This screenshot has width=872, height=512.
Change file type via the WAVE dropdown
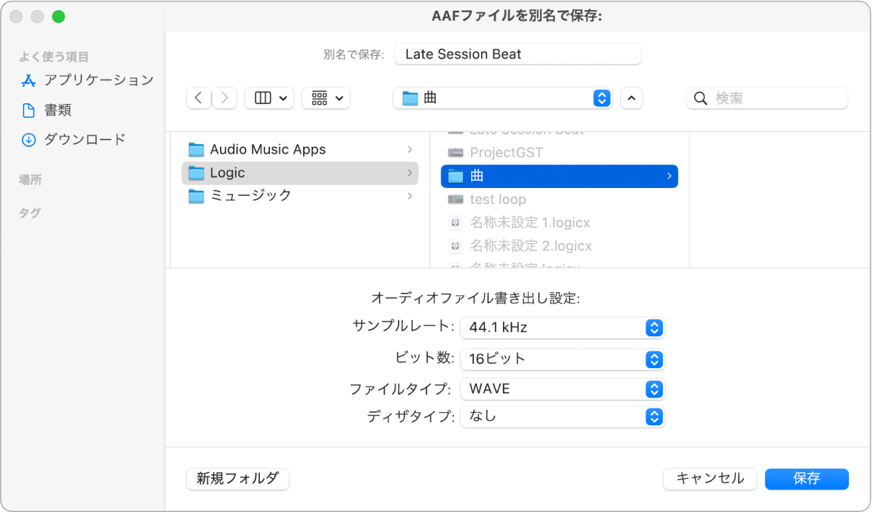pos(653,389)
